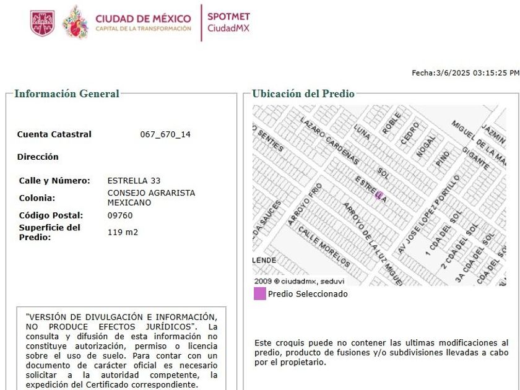Screen dimensions: 520x390
Task: Select the postal code 09760
Action: point(120,215)
